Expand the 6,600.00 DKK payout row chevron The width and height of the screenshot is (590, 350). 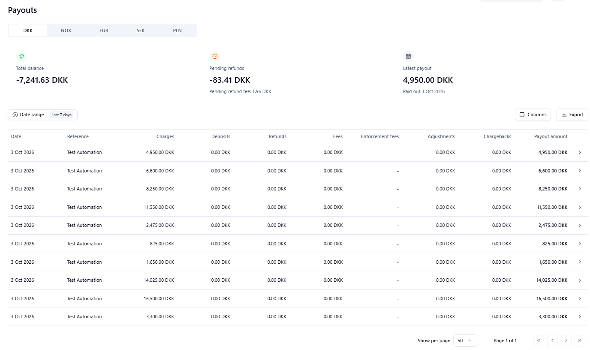[x=580, y=171]
